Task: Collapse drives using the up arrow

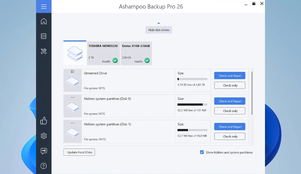Action: click(158, 23)
